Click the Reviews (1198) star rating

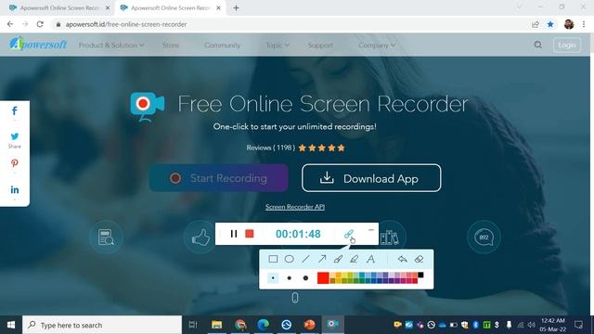(295, 148)
